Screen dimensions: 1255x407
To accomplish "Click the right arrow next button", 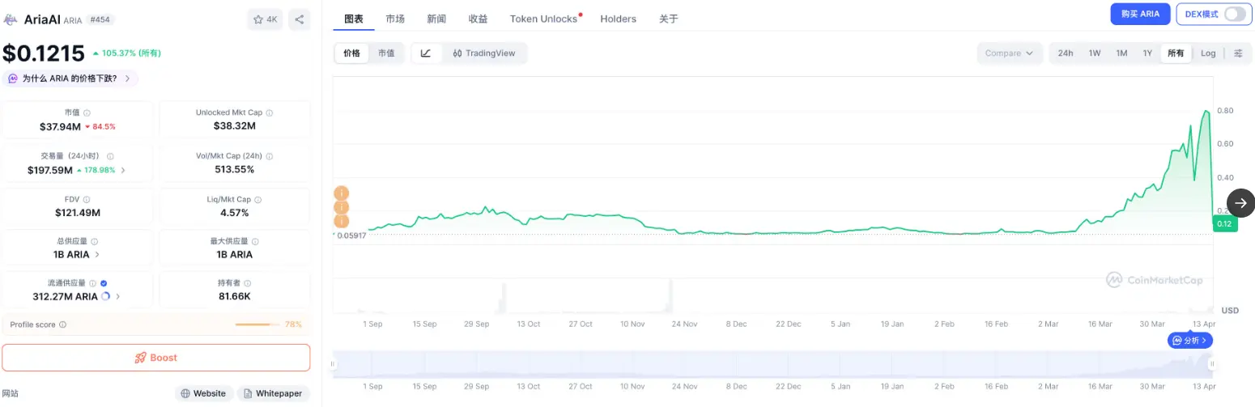I will (x=1240, y=203).
